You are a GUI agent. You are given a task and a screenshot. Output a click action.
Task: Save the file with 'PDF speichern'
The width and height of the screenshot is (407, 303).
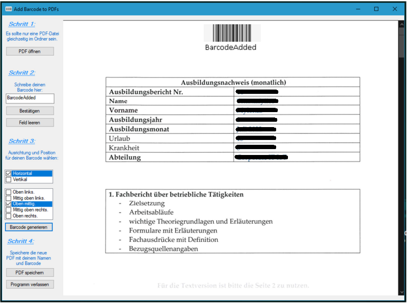click(30, 272)
